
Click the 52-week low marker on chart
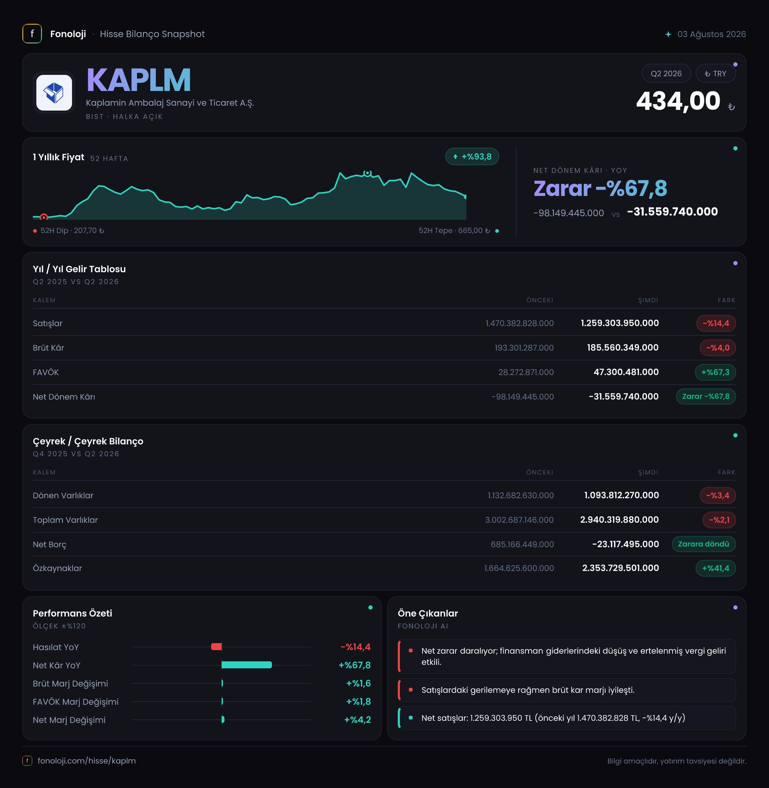44,217
